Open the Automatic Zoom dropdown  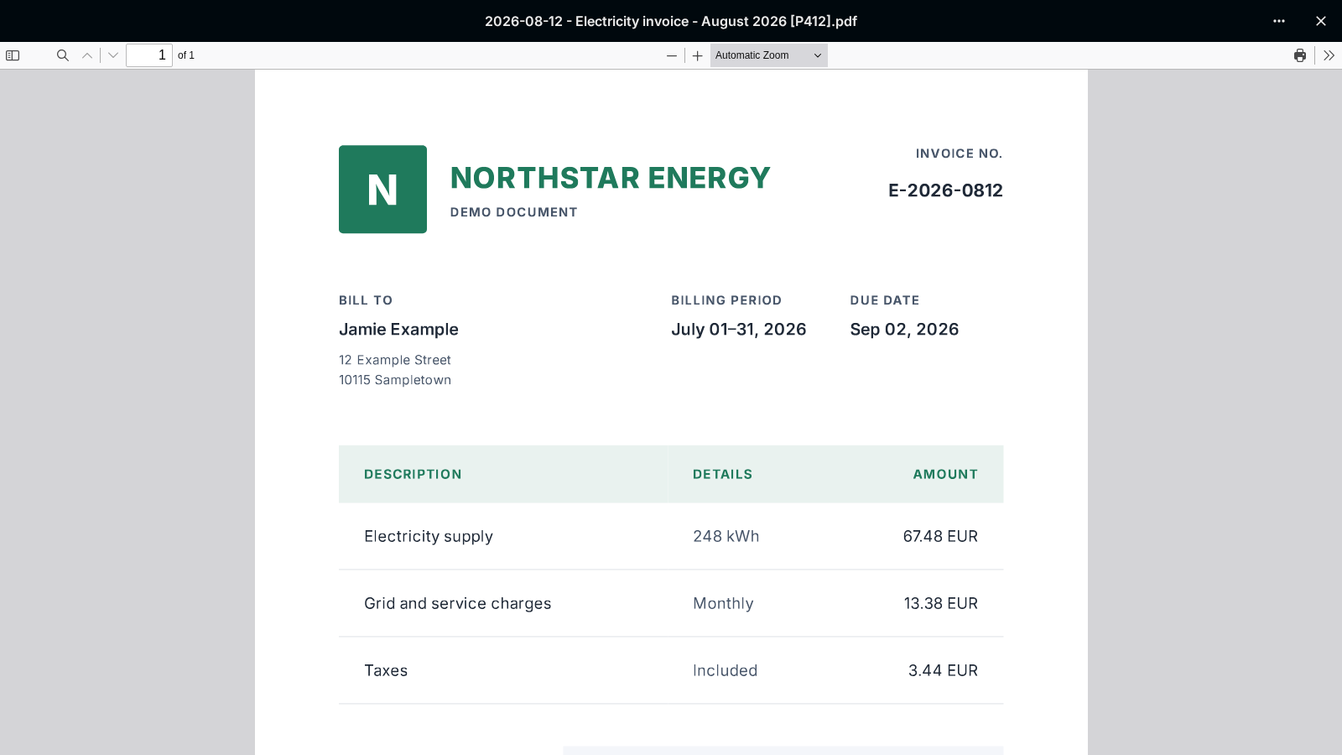(768, 55)
